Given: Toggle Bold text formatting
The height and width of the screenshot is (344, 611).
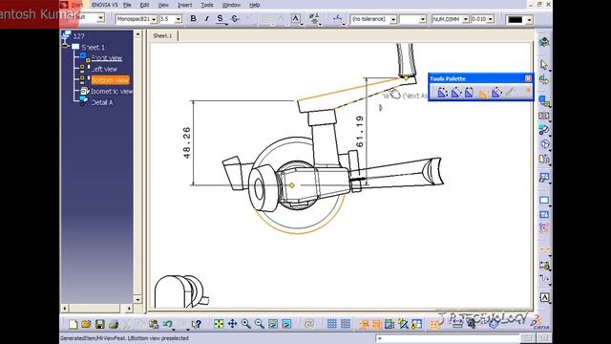Looking at the screenshot, I should [193, 18].
